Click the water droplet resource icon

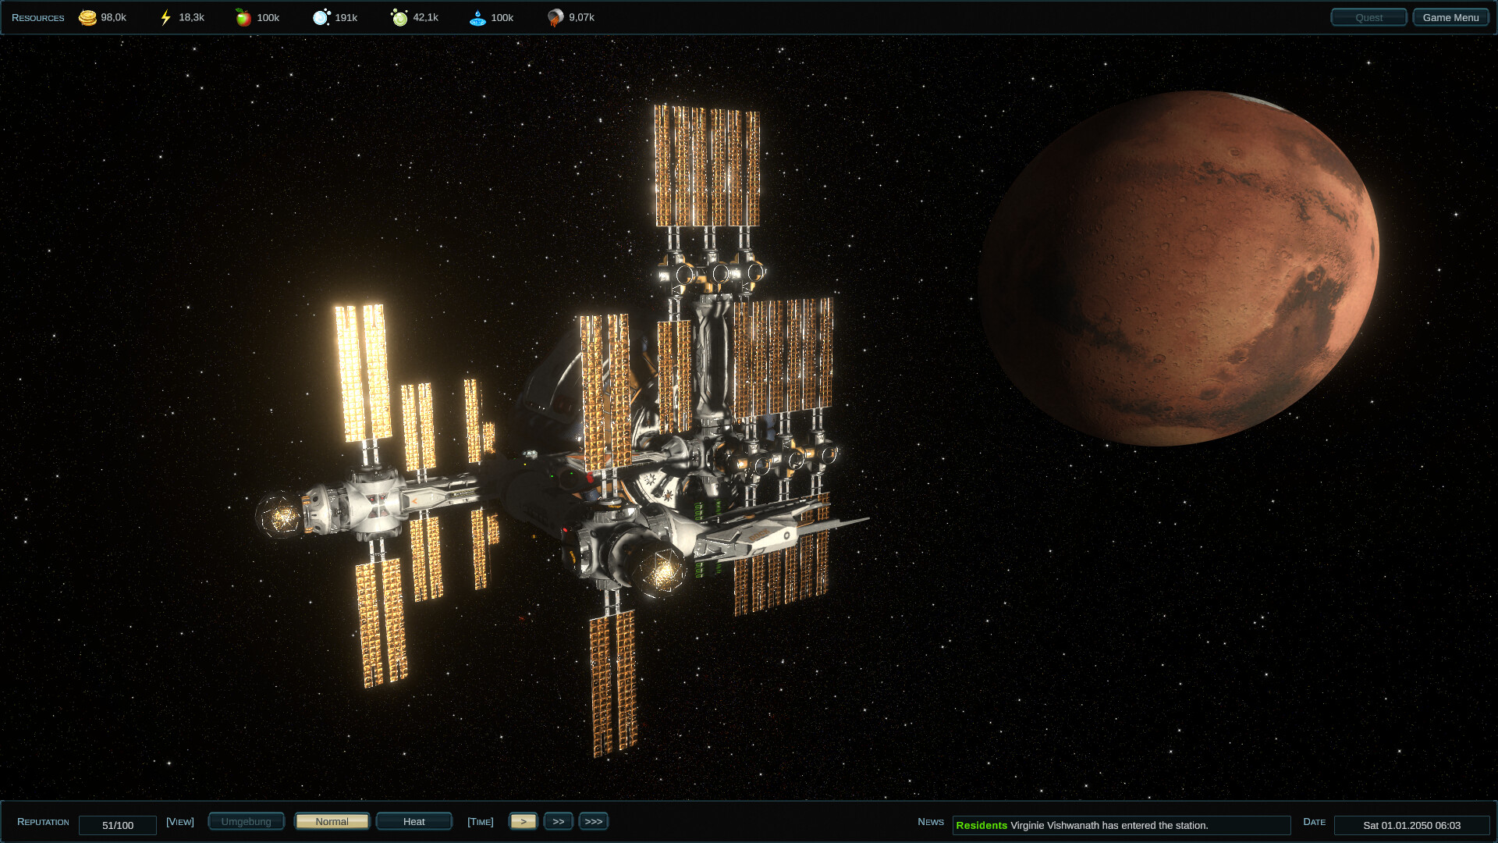[x=478, y=16]
